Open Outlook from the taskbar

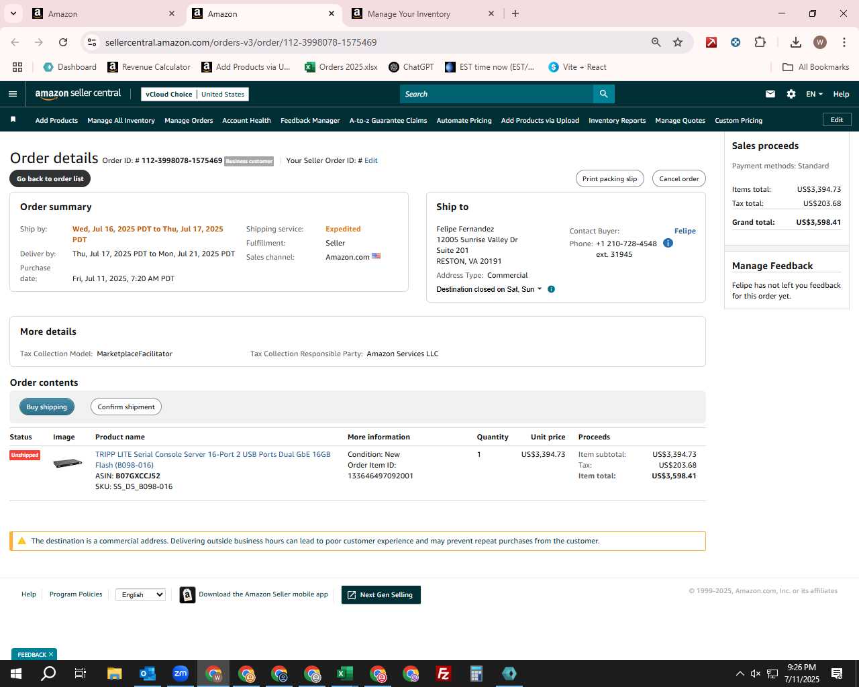pos(147,674)
